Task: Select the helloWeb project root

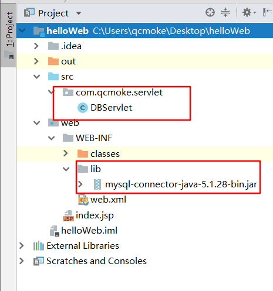Action: (x=145, y=30)
